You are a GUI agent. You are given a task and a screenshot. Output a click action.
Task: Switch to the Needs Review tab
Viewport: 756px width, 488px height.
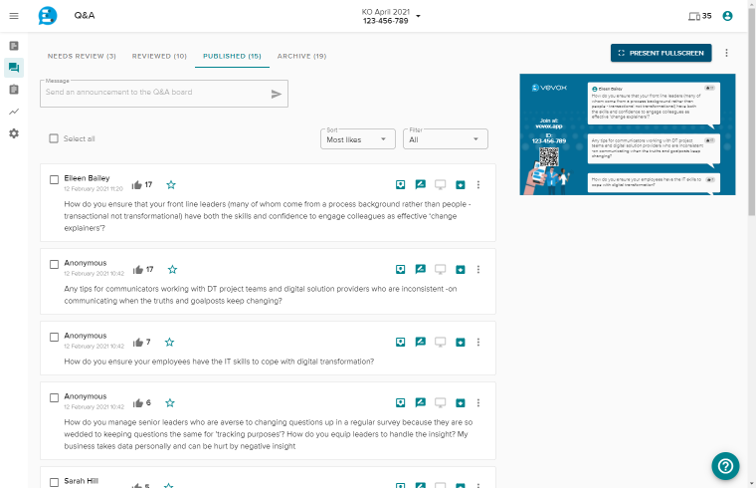click(x=82, y=56)
